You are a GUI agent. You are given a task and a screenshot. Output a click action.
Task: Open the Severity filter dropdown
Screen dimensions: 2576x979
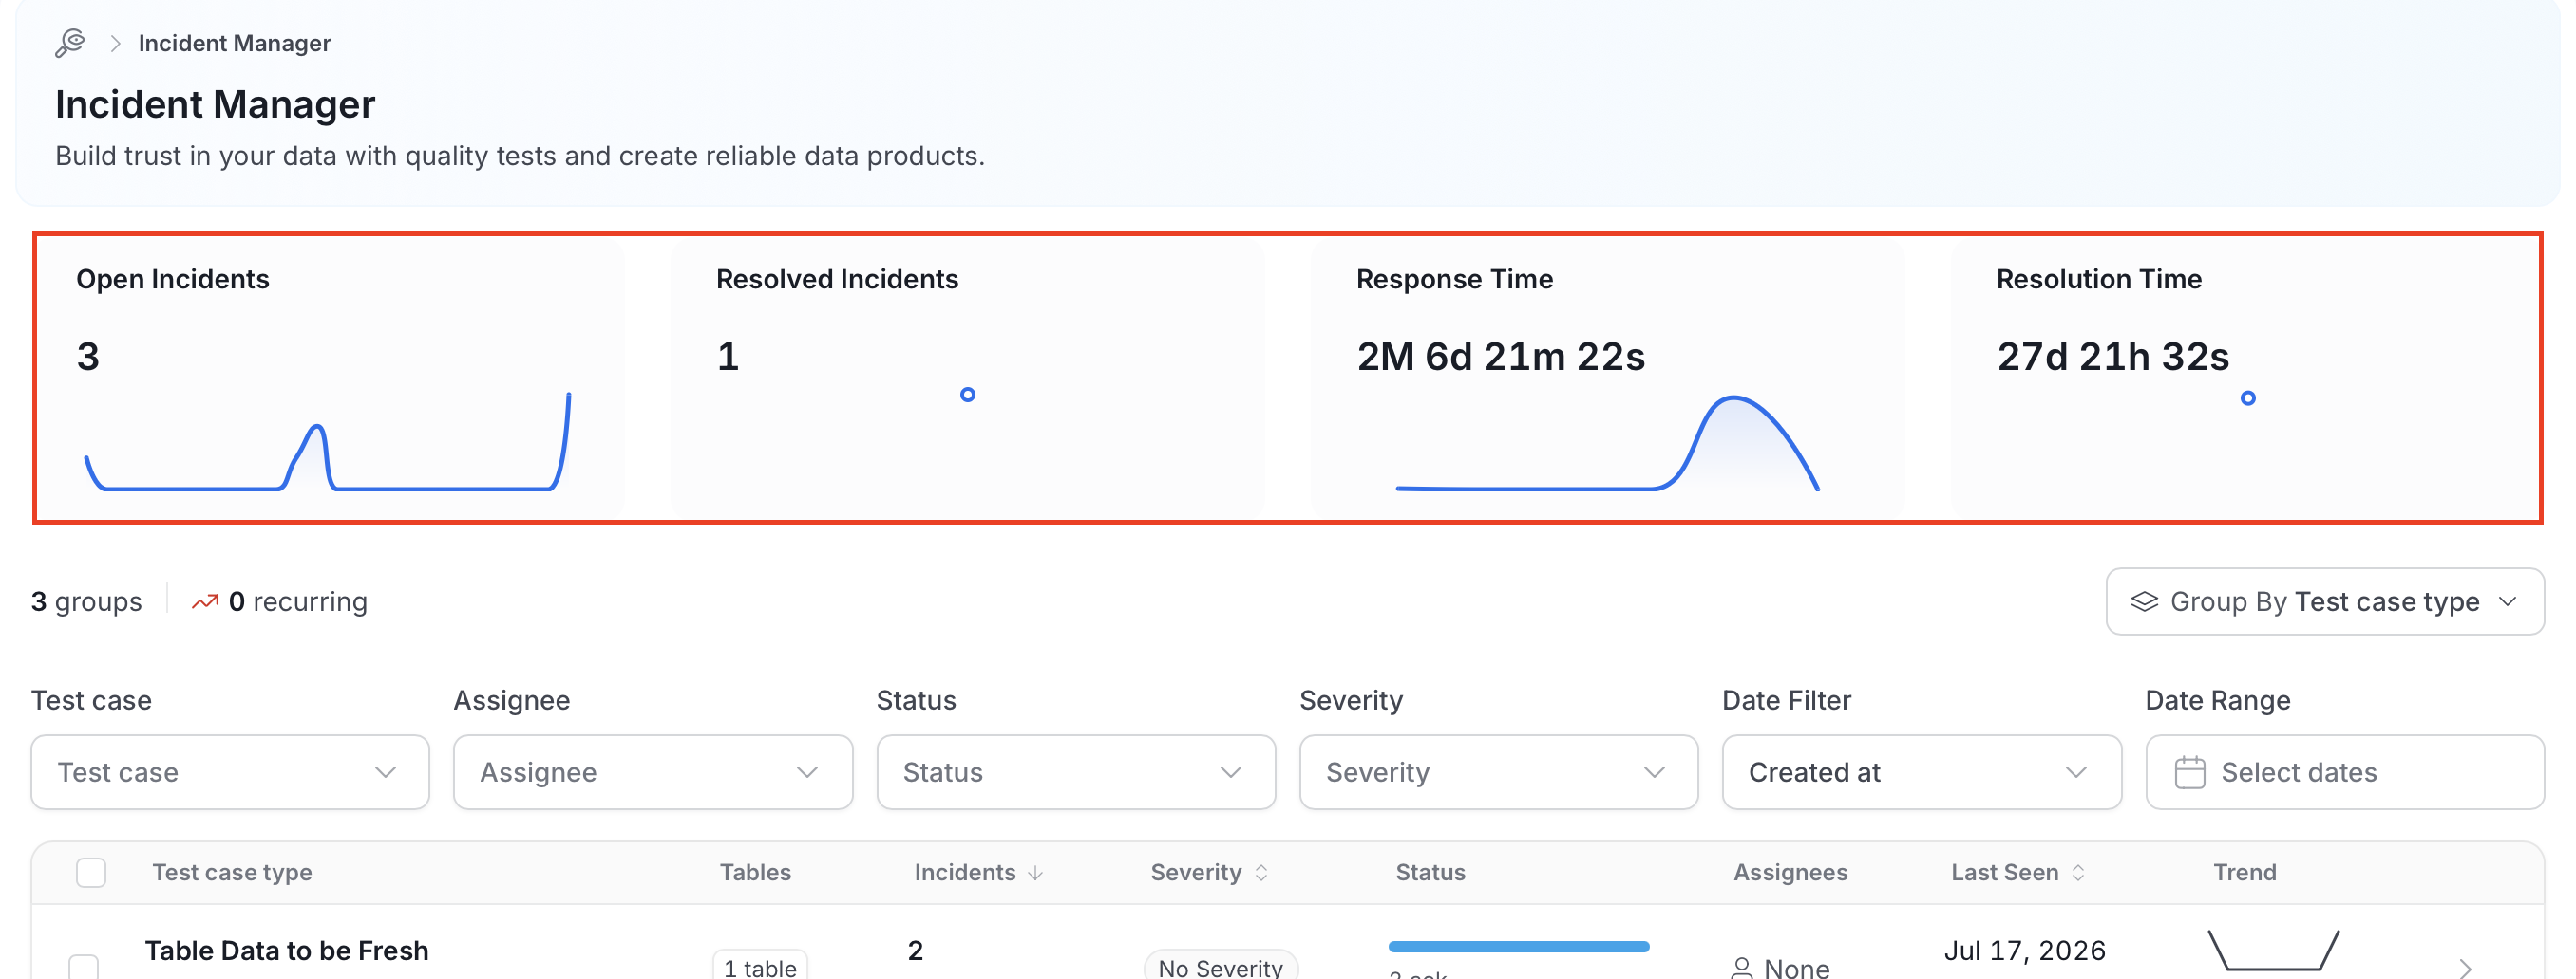click(1499, 772)
